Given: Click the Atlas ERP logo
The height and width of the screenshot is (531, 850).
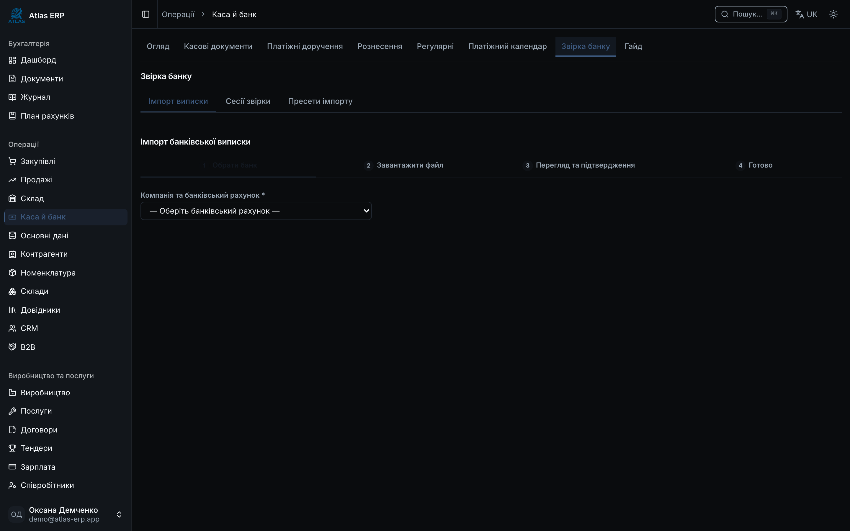Looking at the screenshot, I should tap(17, 15).
